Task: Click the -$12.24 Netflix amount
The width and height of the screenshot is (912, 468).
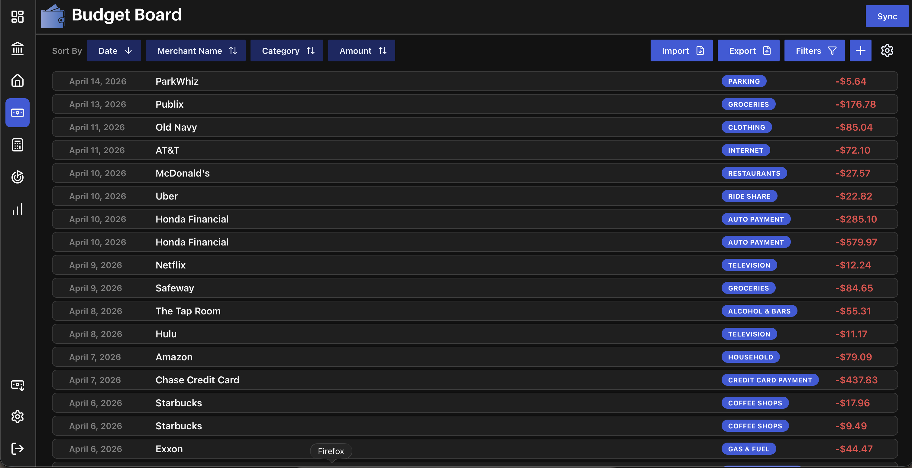Action: [x=853, y=265]
